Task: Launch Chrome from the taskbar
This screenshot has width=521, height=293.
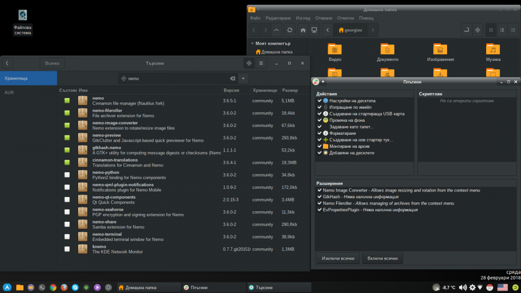Action: coord(53,287)
